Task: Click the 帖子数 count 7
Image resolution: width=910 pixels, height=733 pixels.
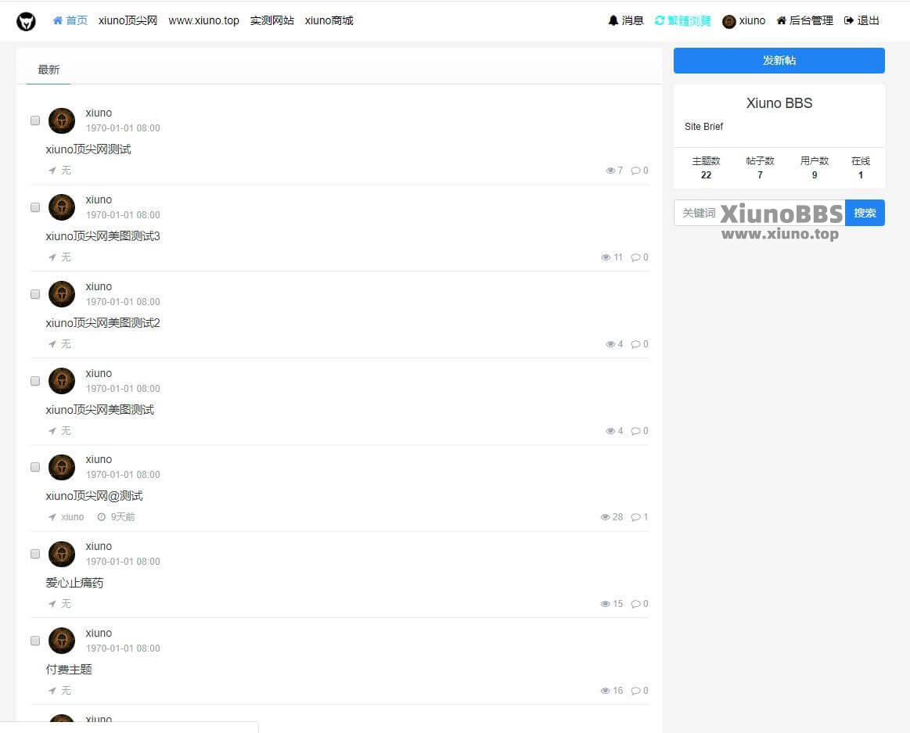Action: [x=760, y=175]
